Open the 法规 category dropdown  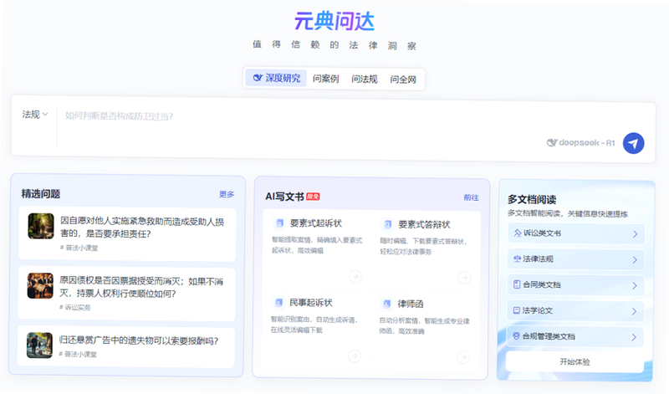point(35,115)
